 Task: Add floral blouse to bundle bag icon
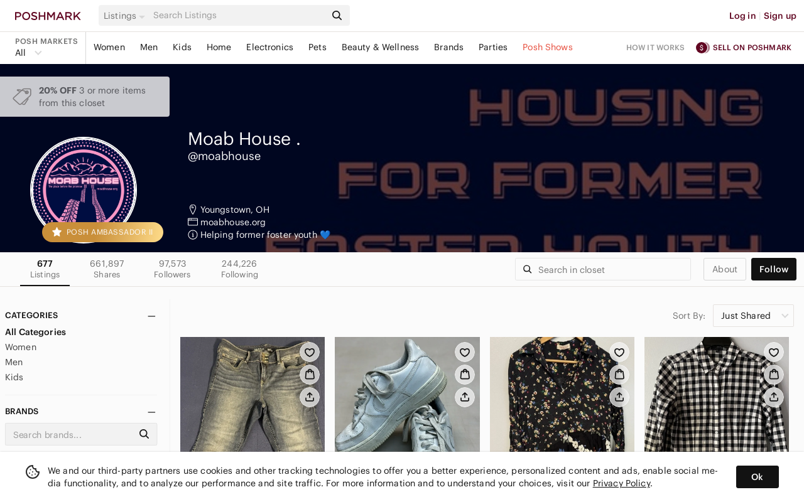pyautogui.click(x=619, y=375)
